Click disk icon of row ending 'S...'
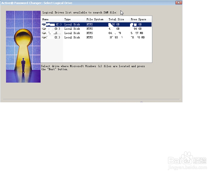The height and width of the screenshot is (175, 219). [44, 33]
